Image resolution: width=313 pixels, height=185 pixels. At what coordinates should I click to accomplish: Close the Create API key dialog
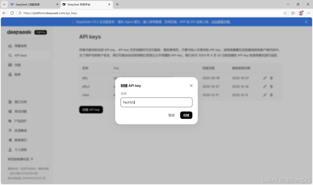click(x=191, y=85)
